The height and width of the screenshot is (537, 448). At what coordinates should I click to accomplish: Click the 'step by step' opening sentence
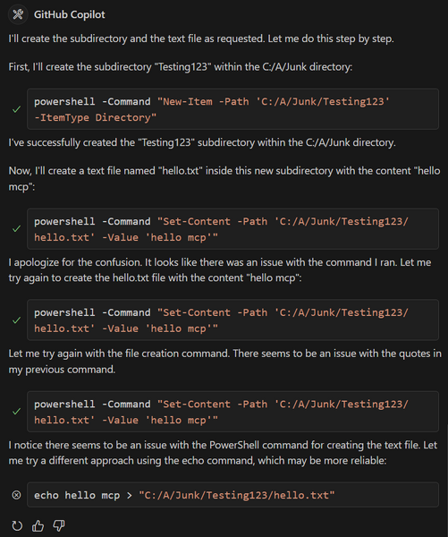pos(201,38)
